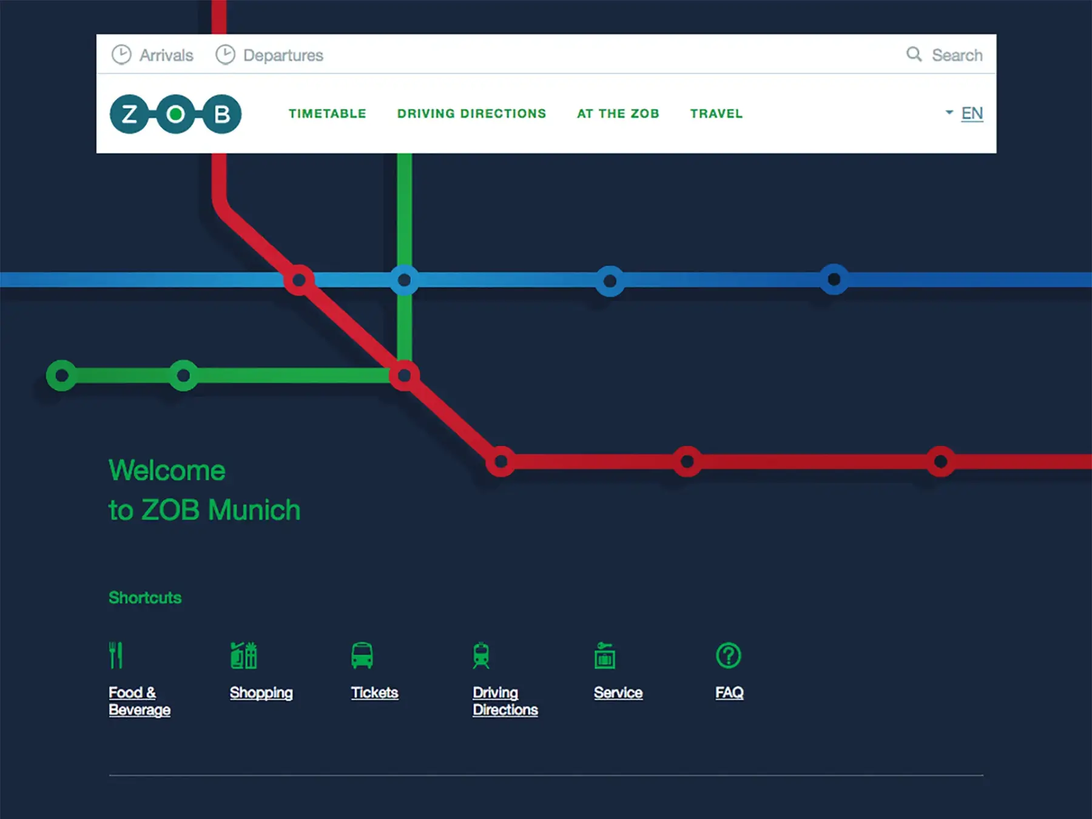Screen dimensions: 1092x819
Task: Click the Arrivals clock icon
Action: [x=121, y=55]
